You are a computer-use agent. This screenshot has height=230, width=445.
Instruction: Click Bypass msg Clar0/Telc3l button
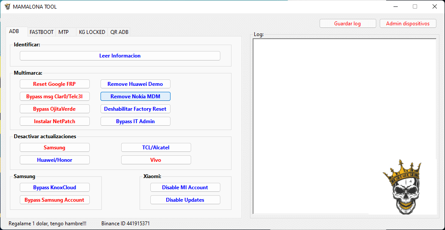[55, 97]
